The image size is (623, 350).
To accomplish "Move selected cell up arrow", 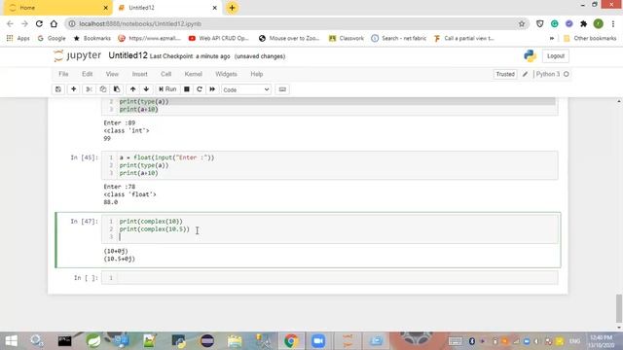I will pos(132,89).
